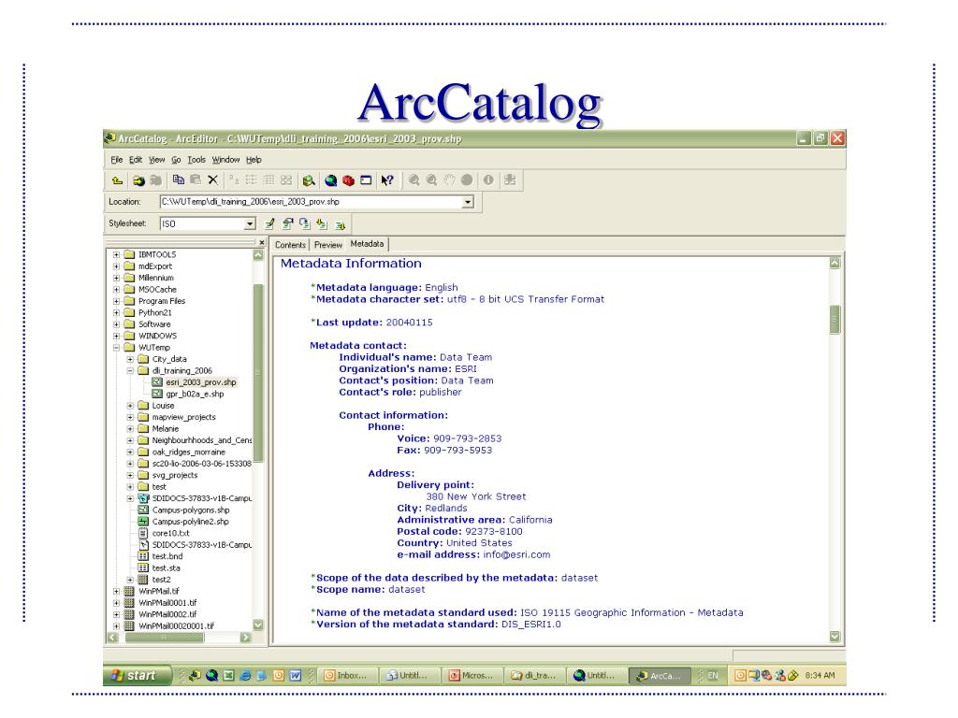Viewport: 958px width, 718px height.
Task: Click the Paste icon in toolbar
Action: click(x=196, y=179)
